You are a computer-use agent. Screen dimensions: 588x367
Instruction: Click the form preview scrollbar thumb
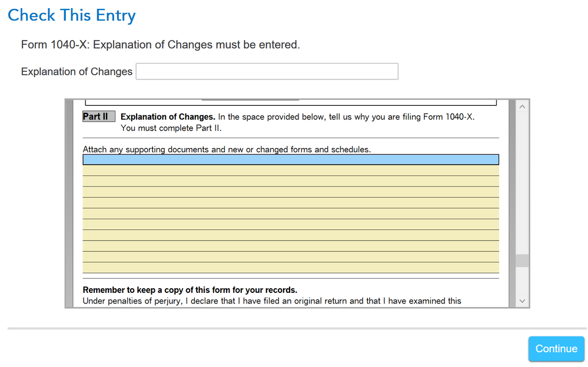point(522,261)
